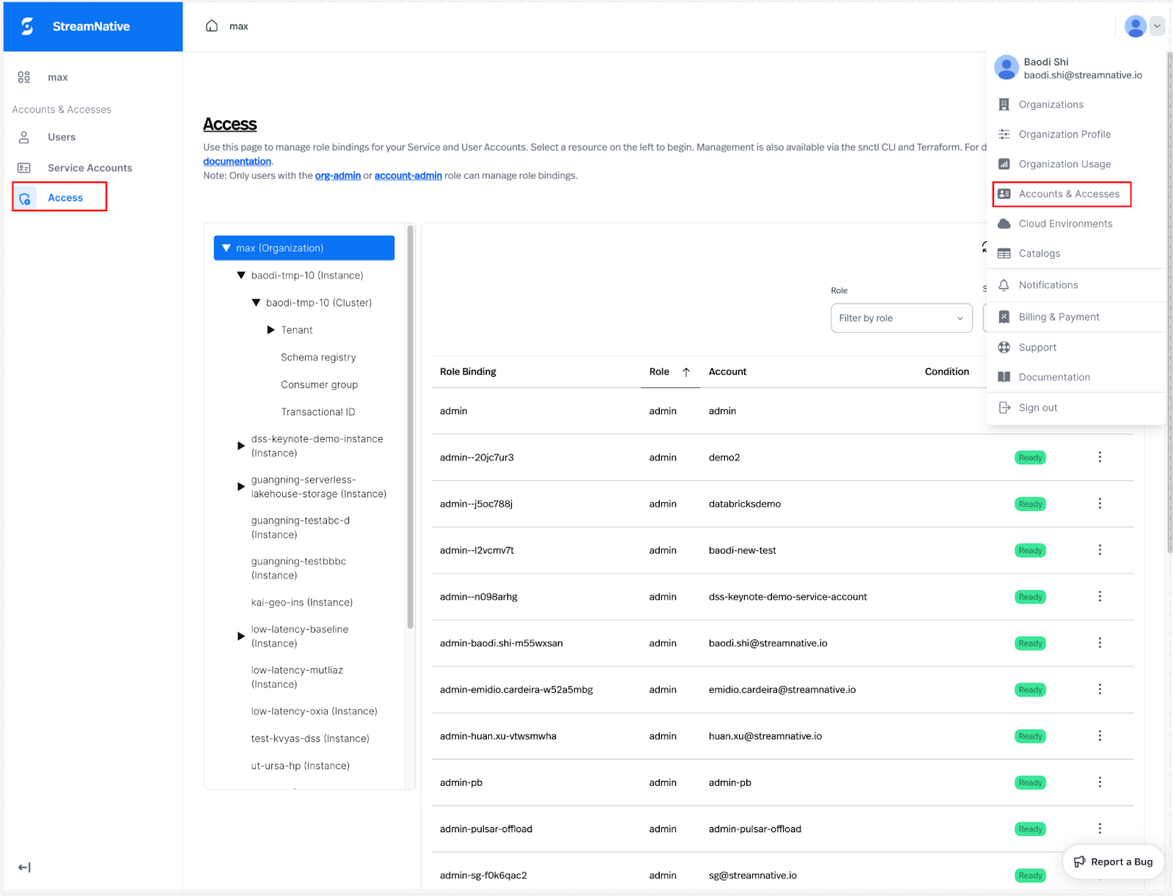Viewport: 1173px width, 896px height.
Task: Open the Filter by role dropdown
Action: coord(901,318)
